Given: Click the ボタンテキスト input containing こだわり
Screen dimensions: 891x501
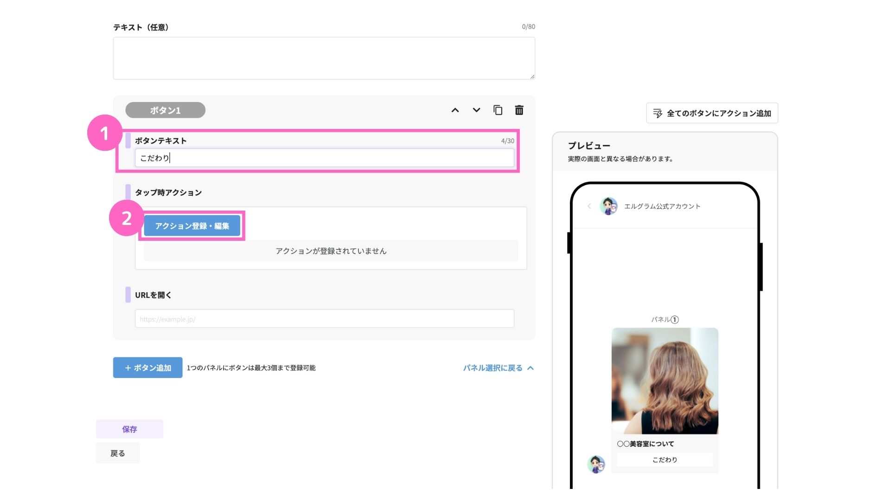Looking at the screenshot, I should point(324,158).
